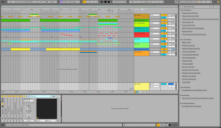The width and height of the screenshot is (221, 128).
Task: Arm the Arrangement Record button
Action: 109,2
